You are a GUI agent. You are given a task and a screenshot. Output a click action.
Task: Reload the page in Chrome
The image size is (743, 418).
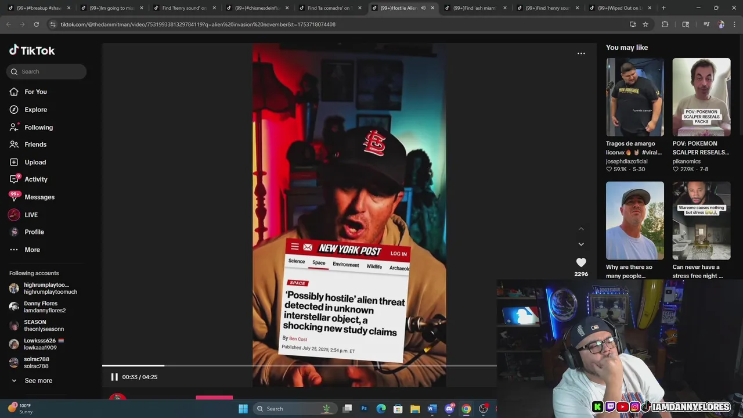tap(36, 24)
